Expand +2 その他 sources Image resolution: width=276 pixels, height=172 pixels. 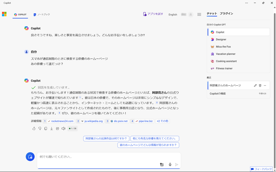162,121
